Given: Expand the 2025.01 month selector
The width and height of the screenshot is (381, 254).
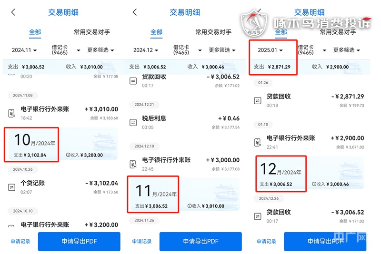Looking at the screenshot, I should [x=270, y=50].
